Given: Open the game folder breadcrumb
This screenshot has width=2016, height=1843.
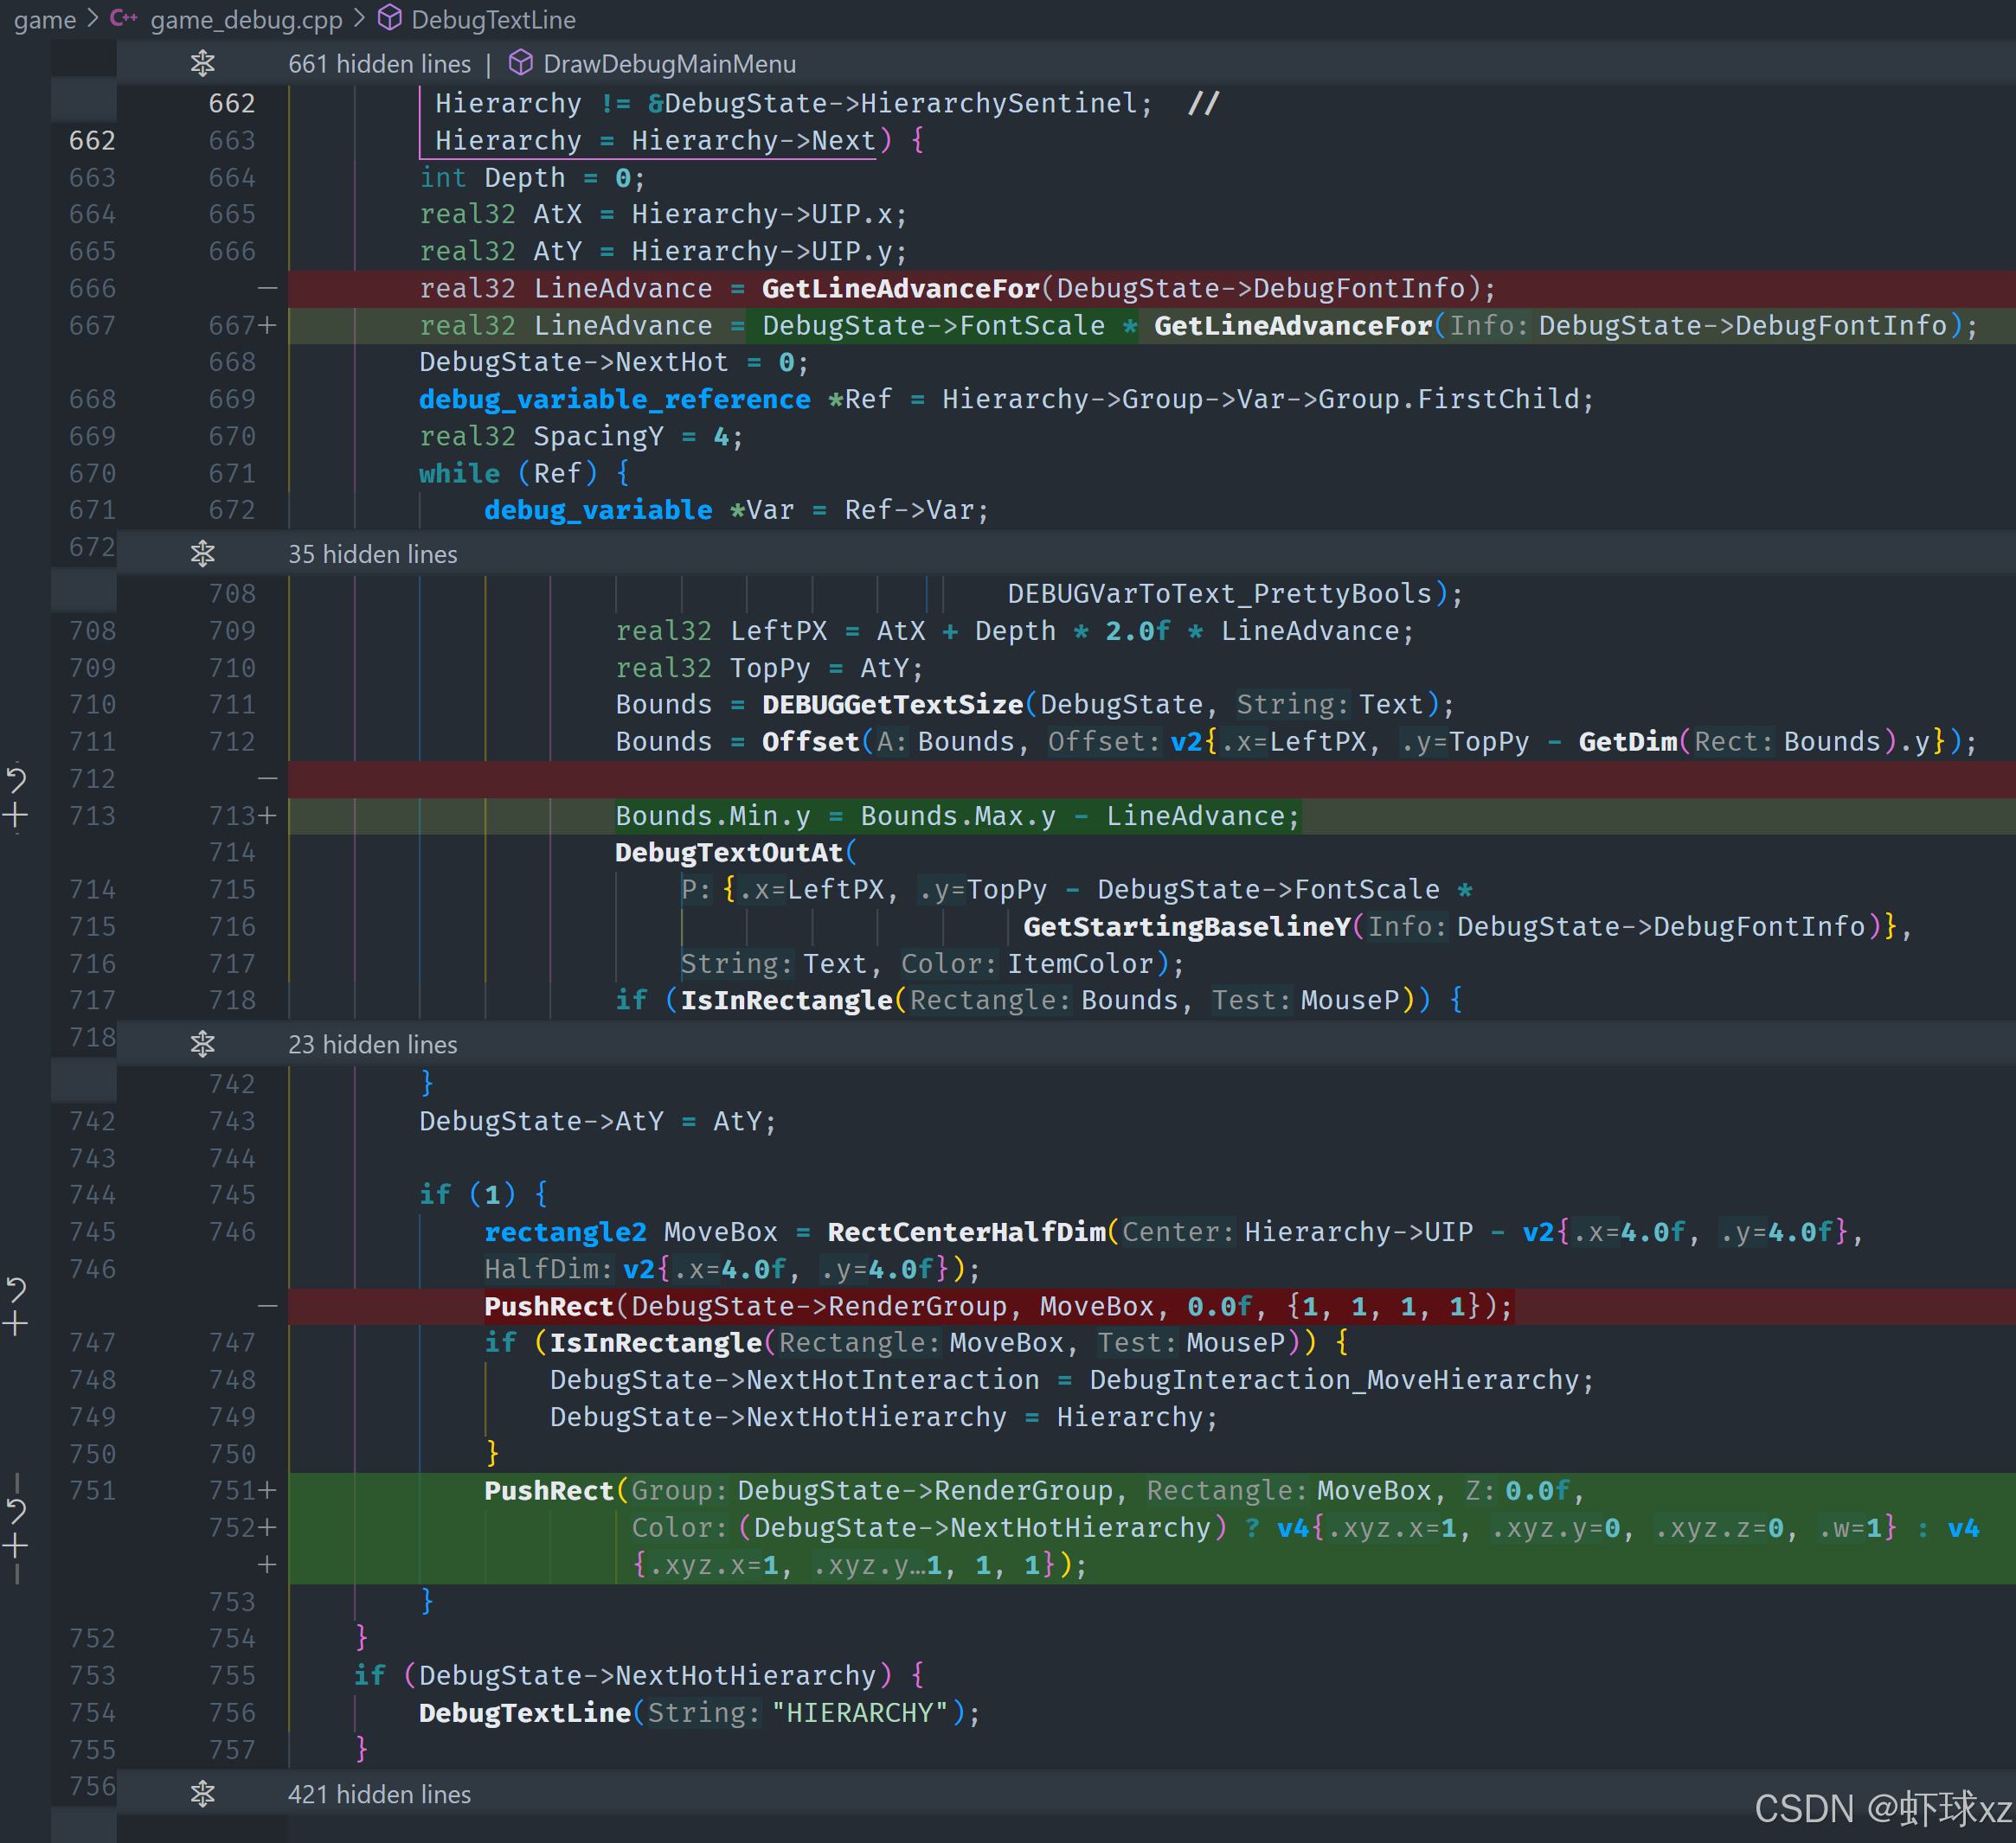Looking at the screenshot, I should (x=44, y=20).
